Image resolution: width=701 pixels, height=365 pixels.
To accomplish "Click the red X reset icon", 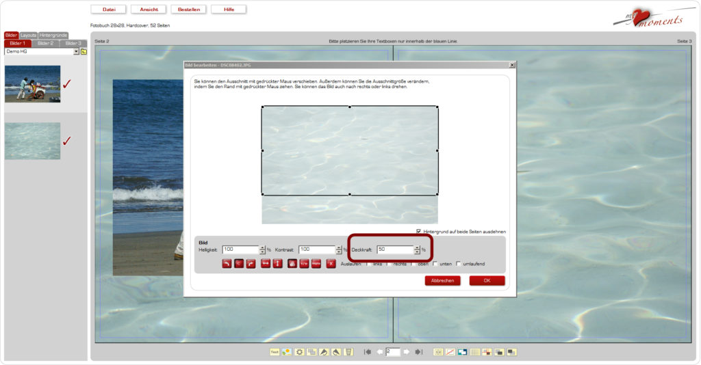I will click(331, 264).
